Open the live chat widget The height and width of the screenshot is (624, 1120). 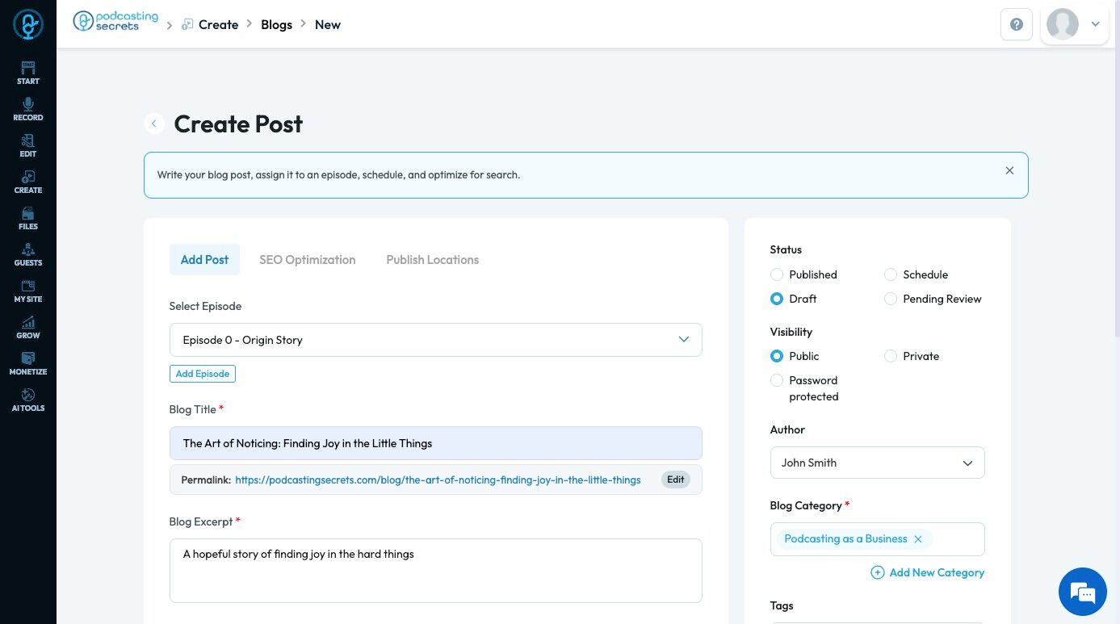pos(1082,592)
